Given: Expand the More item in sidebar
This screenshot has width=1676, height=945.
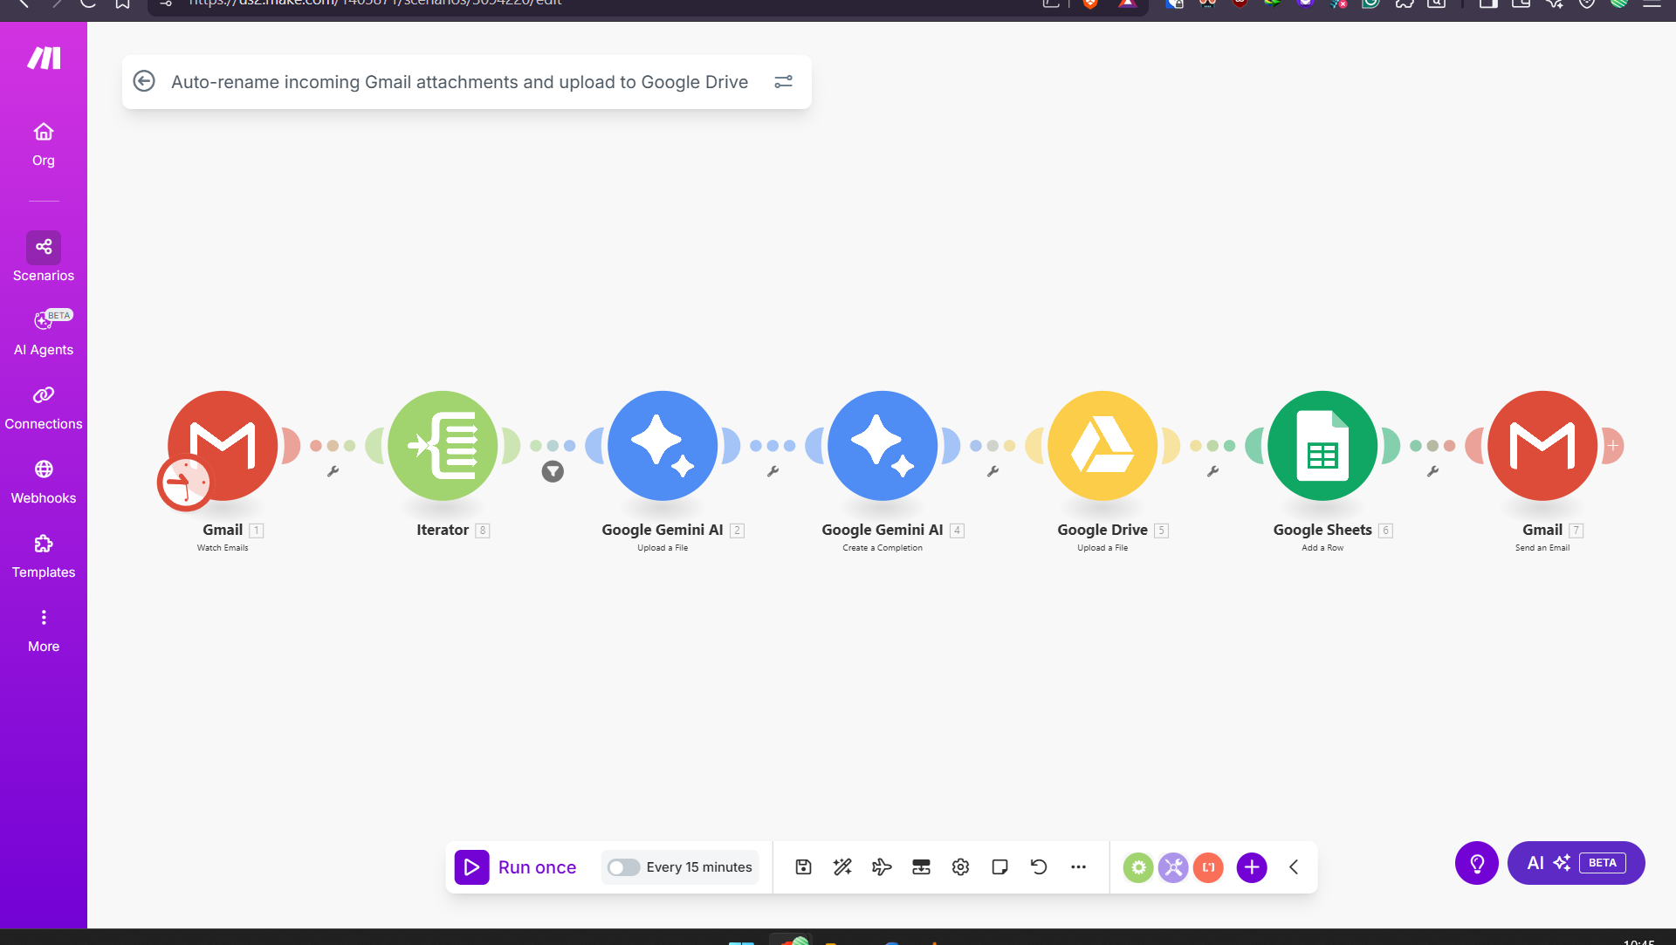Looking at the screenshot, I should [x=44, y=630].
